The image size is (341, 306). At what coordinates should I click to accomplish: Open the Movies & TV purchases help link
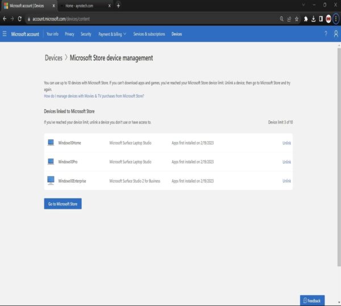tap(94, 96)
